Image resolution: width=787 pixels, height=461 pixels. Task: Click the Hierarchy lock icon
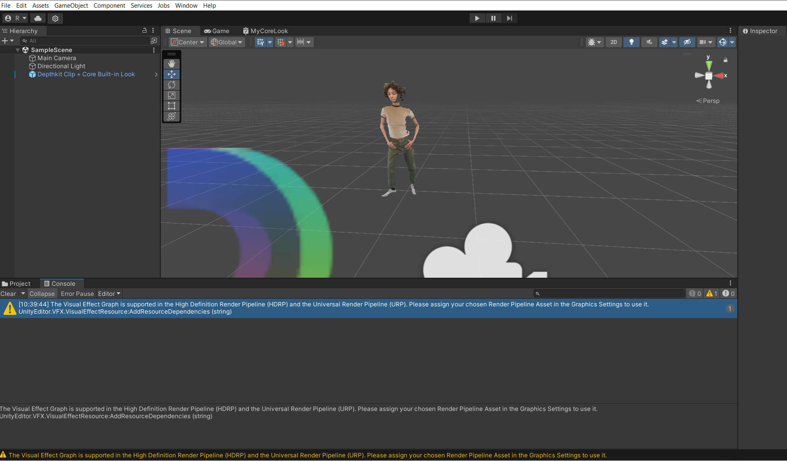pyautogui.click(x=145, y=31)
